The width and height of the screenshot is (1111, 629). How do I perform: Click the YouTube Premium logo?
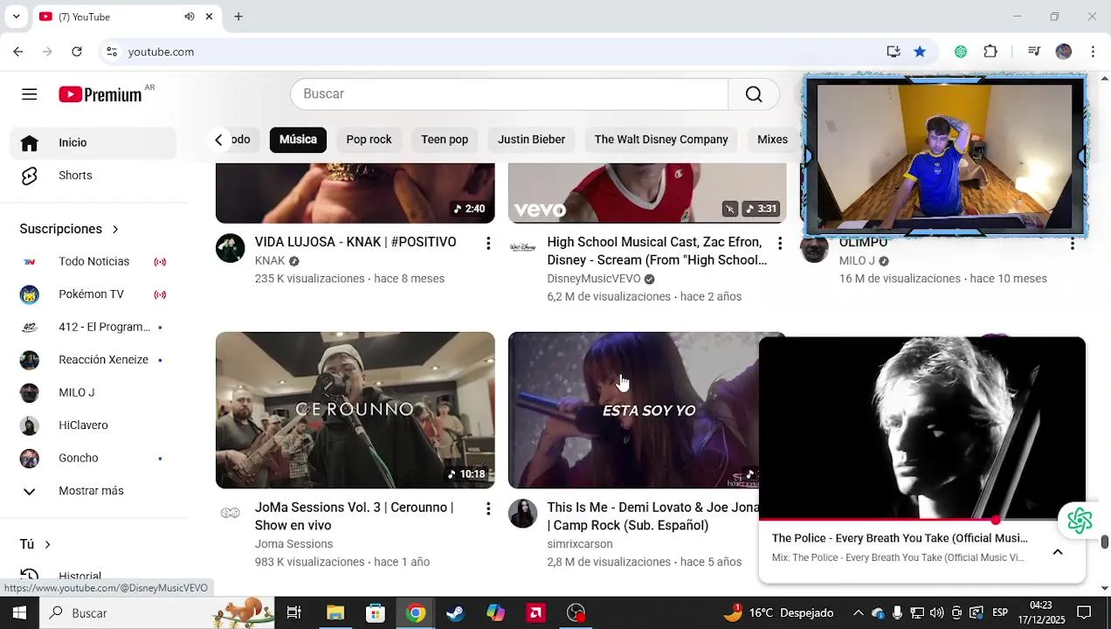[100, 94]
